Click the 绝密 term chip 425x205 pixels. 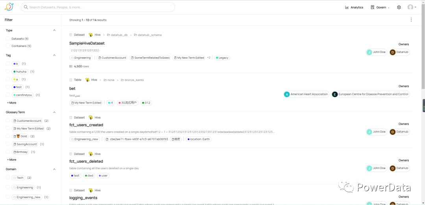click(176, 140)
